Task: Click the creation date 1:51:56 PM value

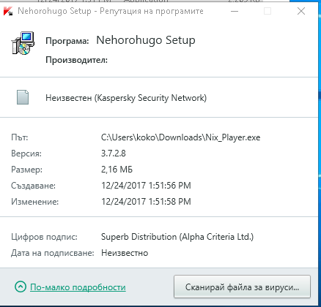Action: click(146, 186)
